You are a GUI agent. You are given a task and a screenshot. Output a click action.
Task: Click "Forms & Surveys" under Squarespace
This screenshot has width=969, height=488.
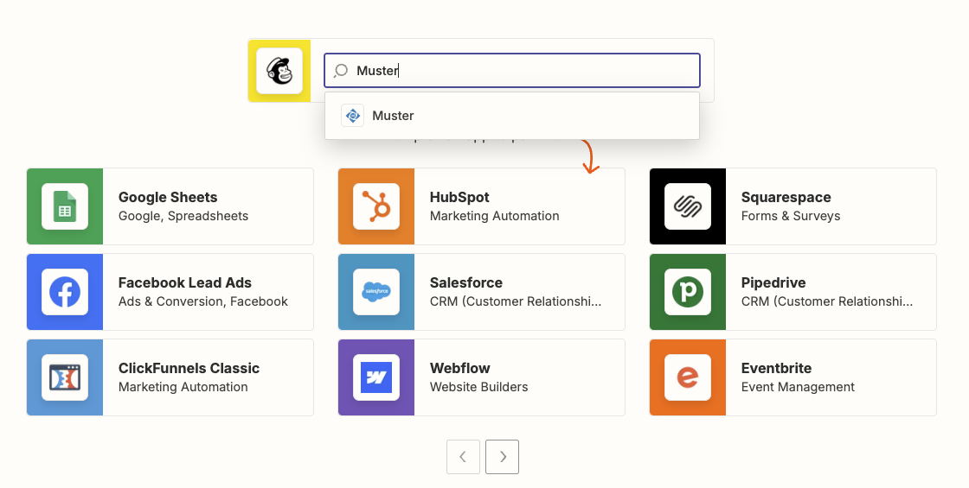[791, 216]
